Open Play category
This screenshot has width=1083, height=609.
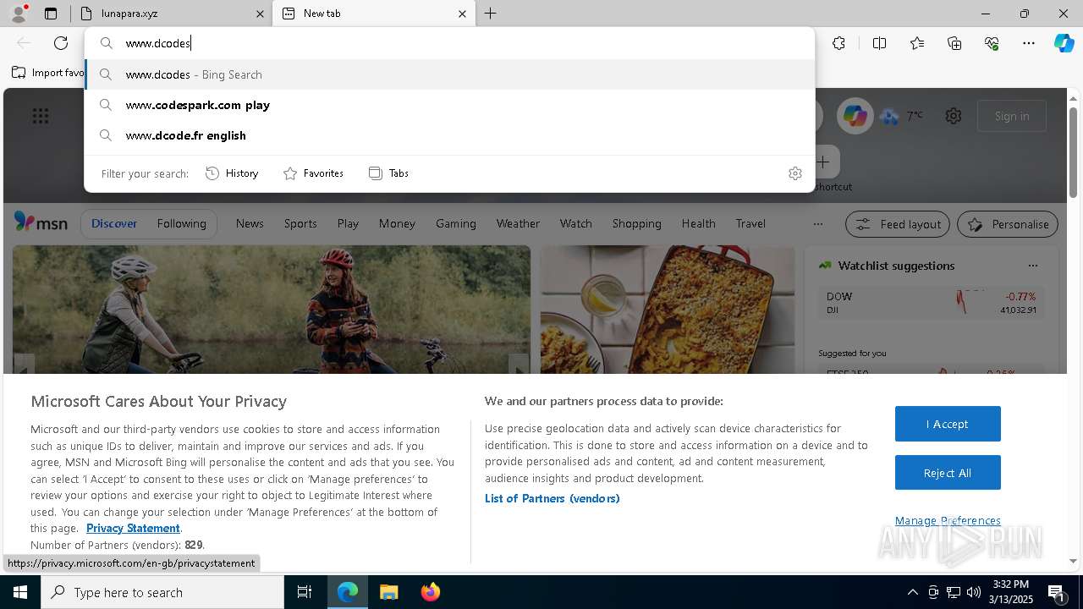click(348, 223)
